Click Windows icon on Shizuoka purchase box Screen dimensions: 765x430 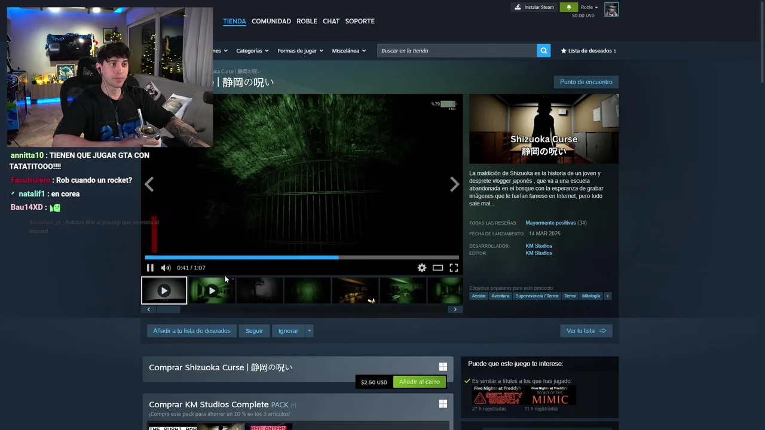point(443,367)
